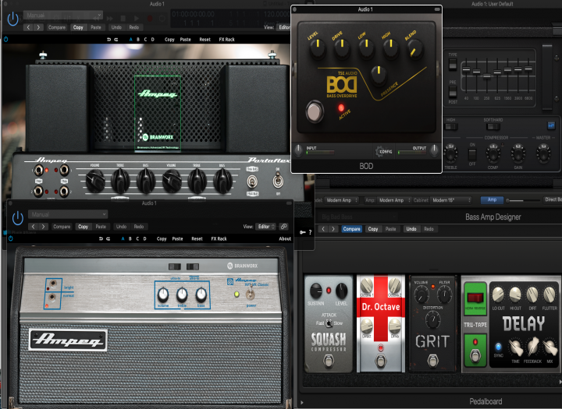Screen dimensions: 562x409
Task: Click the Tru-Tape Delay footswitch
Action: (475, 356)
